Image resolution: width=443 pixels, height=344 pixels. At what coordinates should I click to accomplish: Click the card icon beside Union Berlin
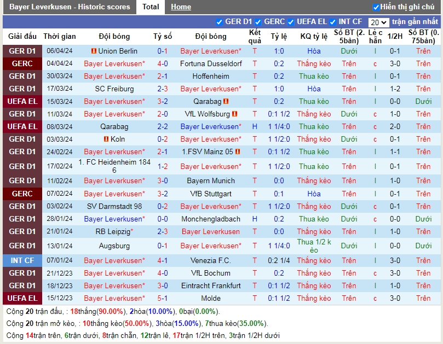94,51
